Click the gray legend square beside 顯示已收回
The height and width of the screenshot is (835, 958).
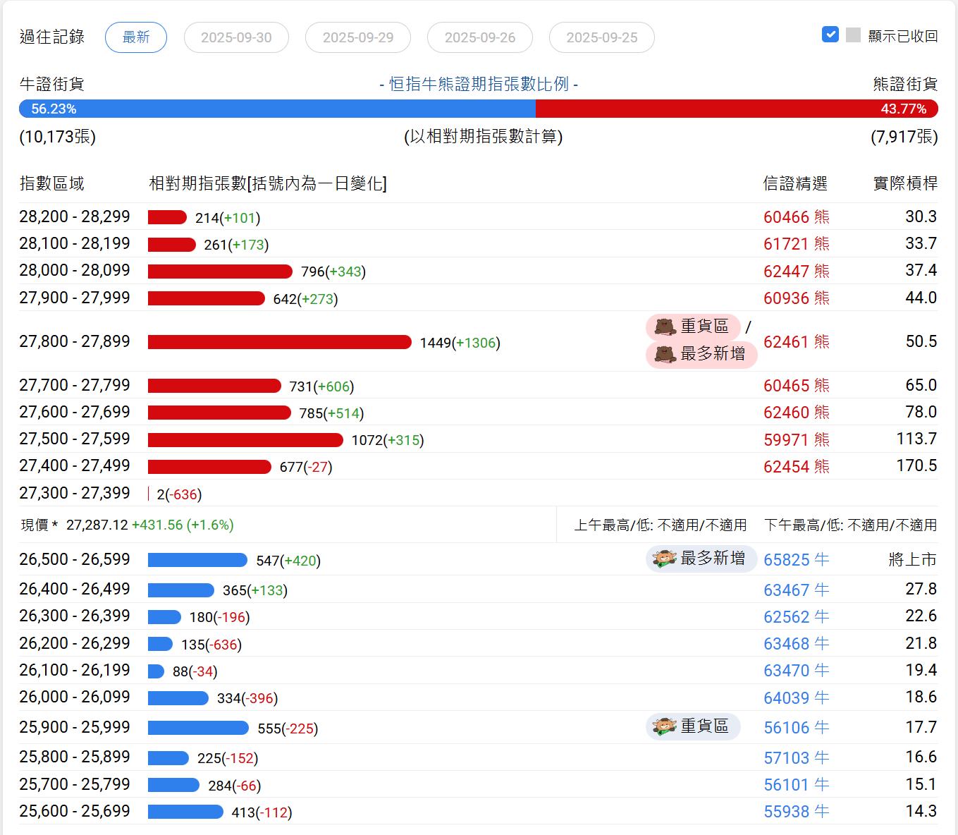tap(853, 35)
